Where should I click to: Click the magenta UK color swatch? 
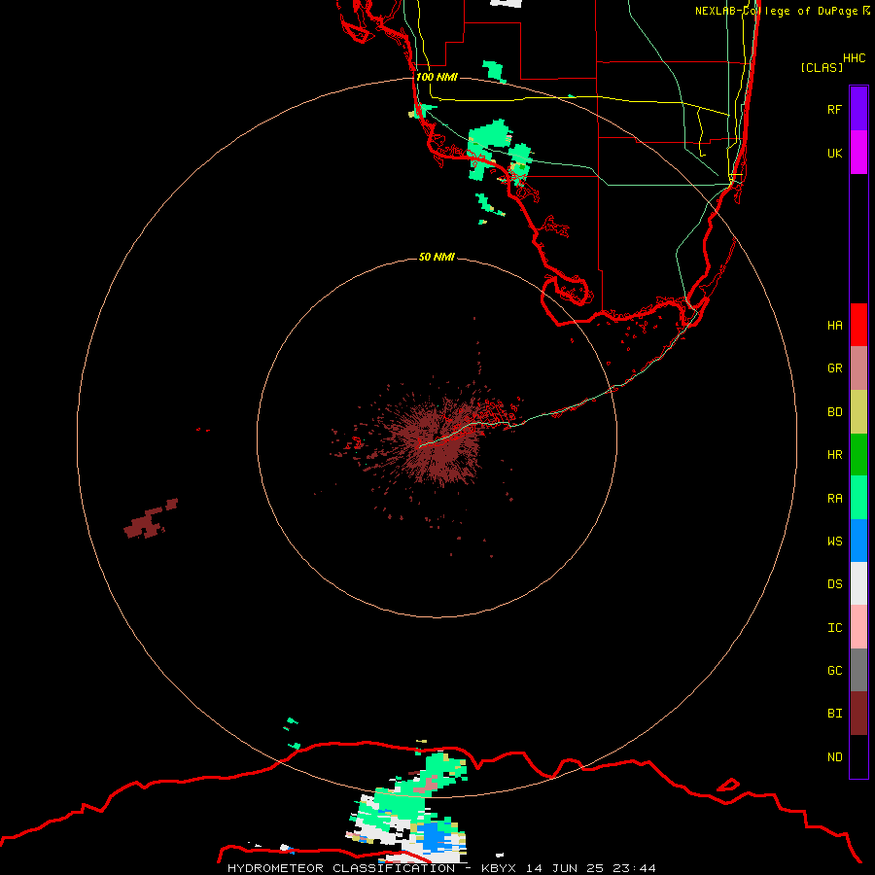[x=858, y=153]
